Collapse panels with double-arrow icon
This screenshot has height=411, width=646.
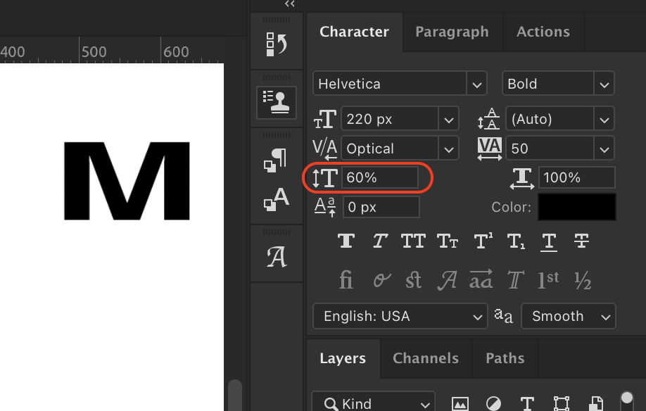click(290, 4)
